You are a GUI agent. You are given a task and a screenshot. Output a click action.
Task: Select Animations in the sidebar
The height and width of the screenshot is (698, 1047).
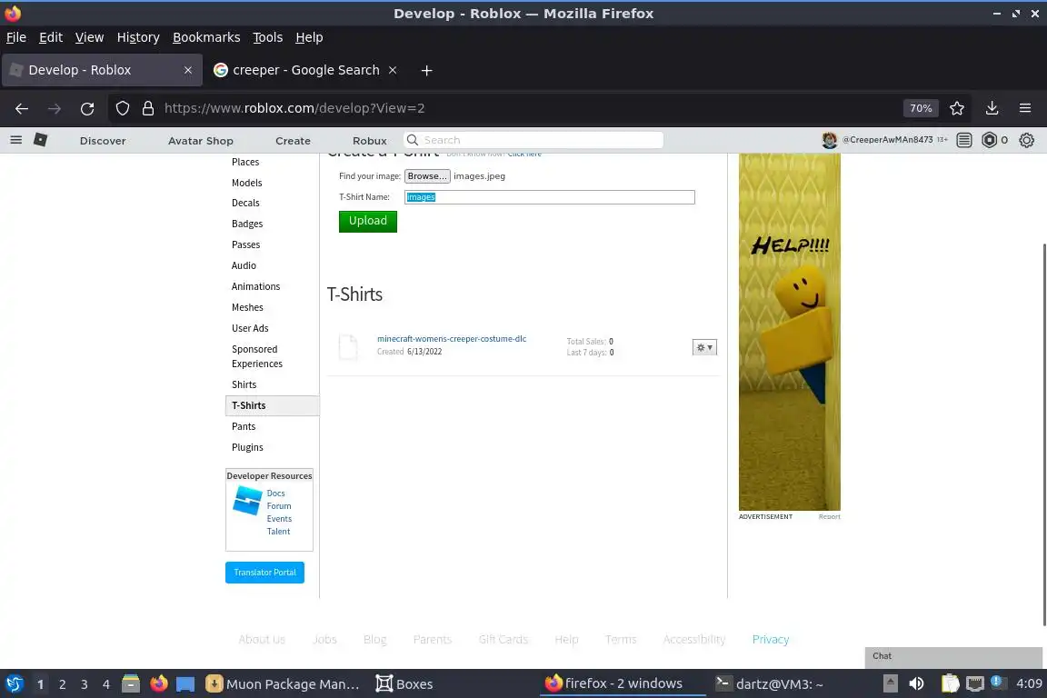(255, 286)
